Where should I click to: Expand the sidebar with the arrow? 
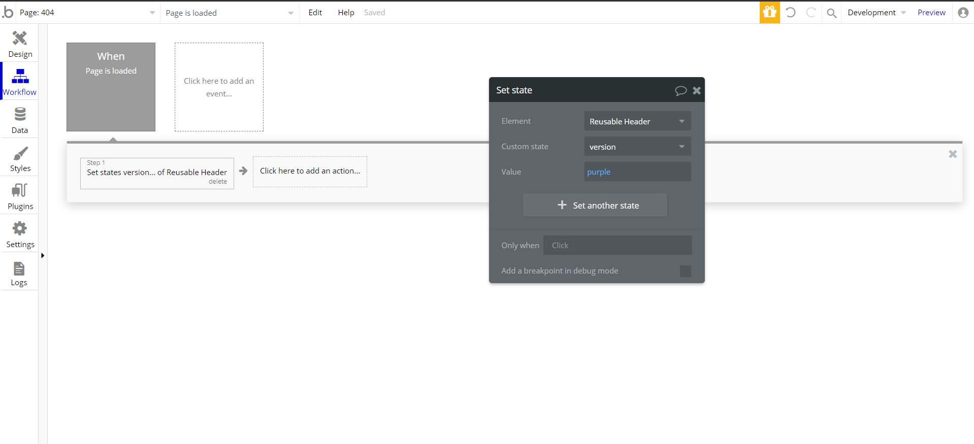pyautogui.click(x=43, y=256)
